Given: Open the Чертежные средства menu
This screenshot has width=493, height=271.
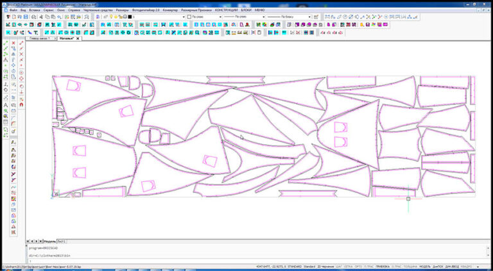Looking at the screenshot, I should [98, 10].
